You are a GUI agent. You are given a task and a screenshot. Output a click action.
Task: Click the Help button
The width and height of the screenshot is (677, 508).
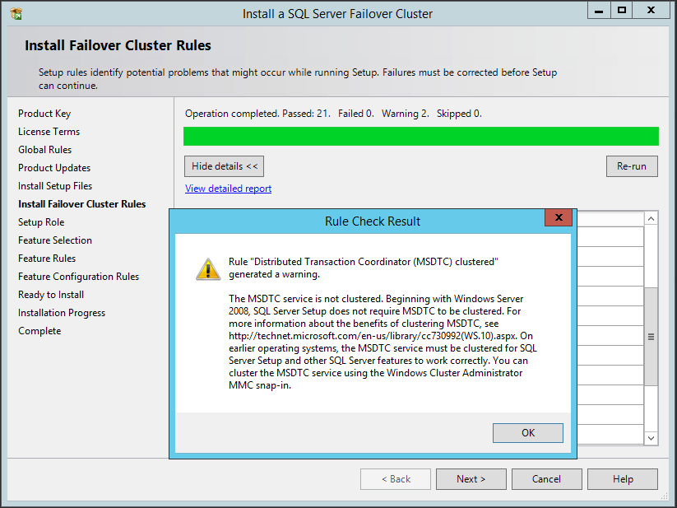point(623,479)
